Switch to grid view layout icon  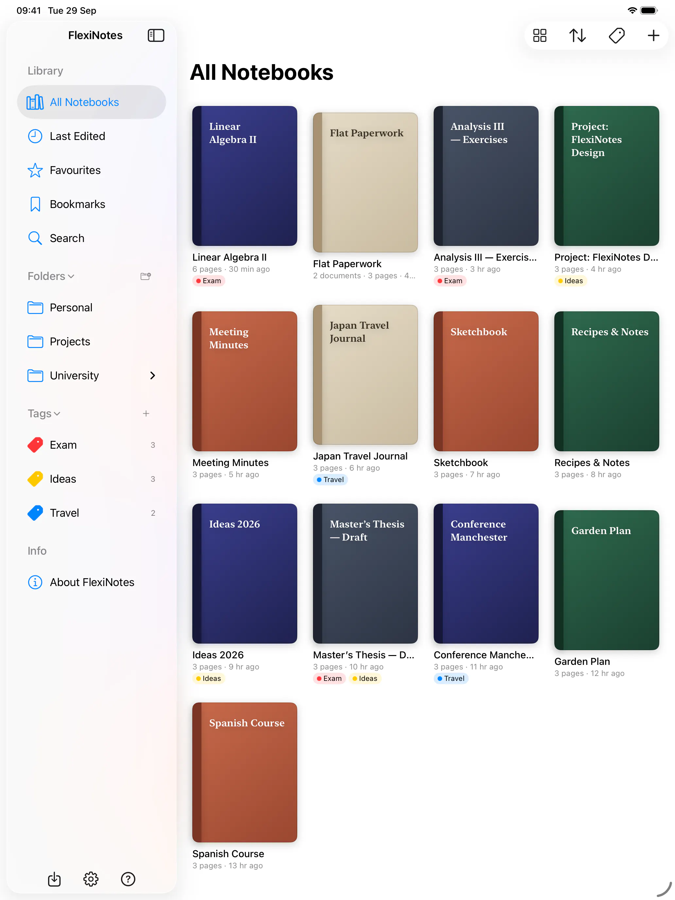click(540, 35)
